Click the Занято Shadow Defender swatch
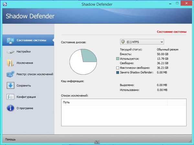 [x=118, y=72]
